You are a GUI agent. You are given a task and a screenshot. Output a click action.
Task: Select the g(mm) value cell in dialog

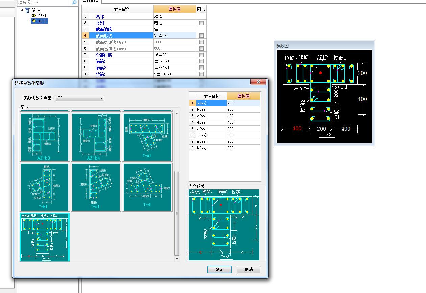click(x=243, y=141)
